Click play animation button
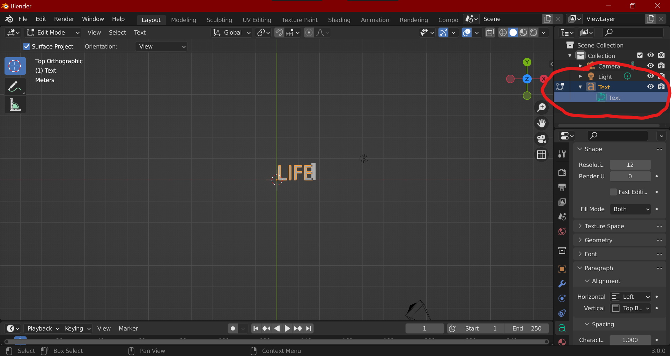Image resolution: width=672 pixels, height=356 pixels. tap(287, 328)
